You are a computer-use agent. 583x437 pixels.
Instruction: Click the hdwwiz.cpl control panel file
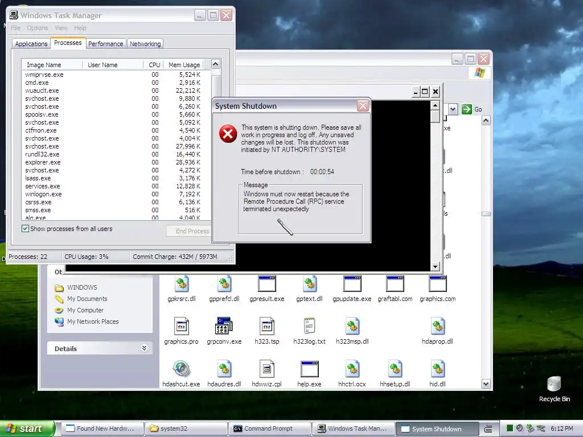[266, 369]
